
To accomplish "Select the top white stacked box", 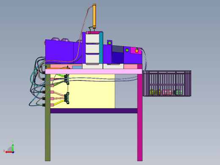I will tap(93, 38).
